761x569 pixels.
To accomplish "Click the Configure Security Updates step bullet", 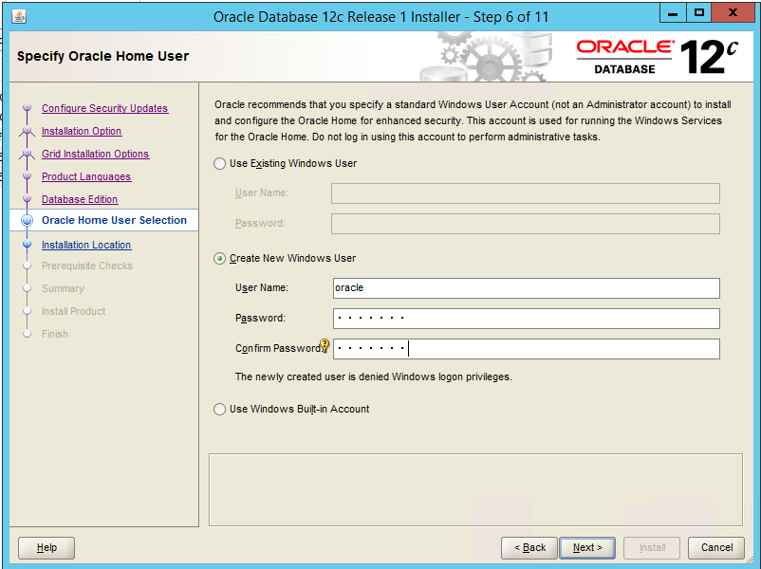I will (x=27, y=108).
